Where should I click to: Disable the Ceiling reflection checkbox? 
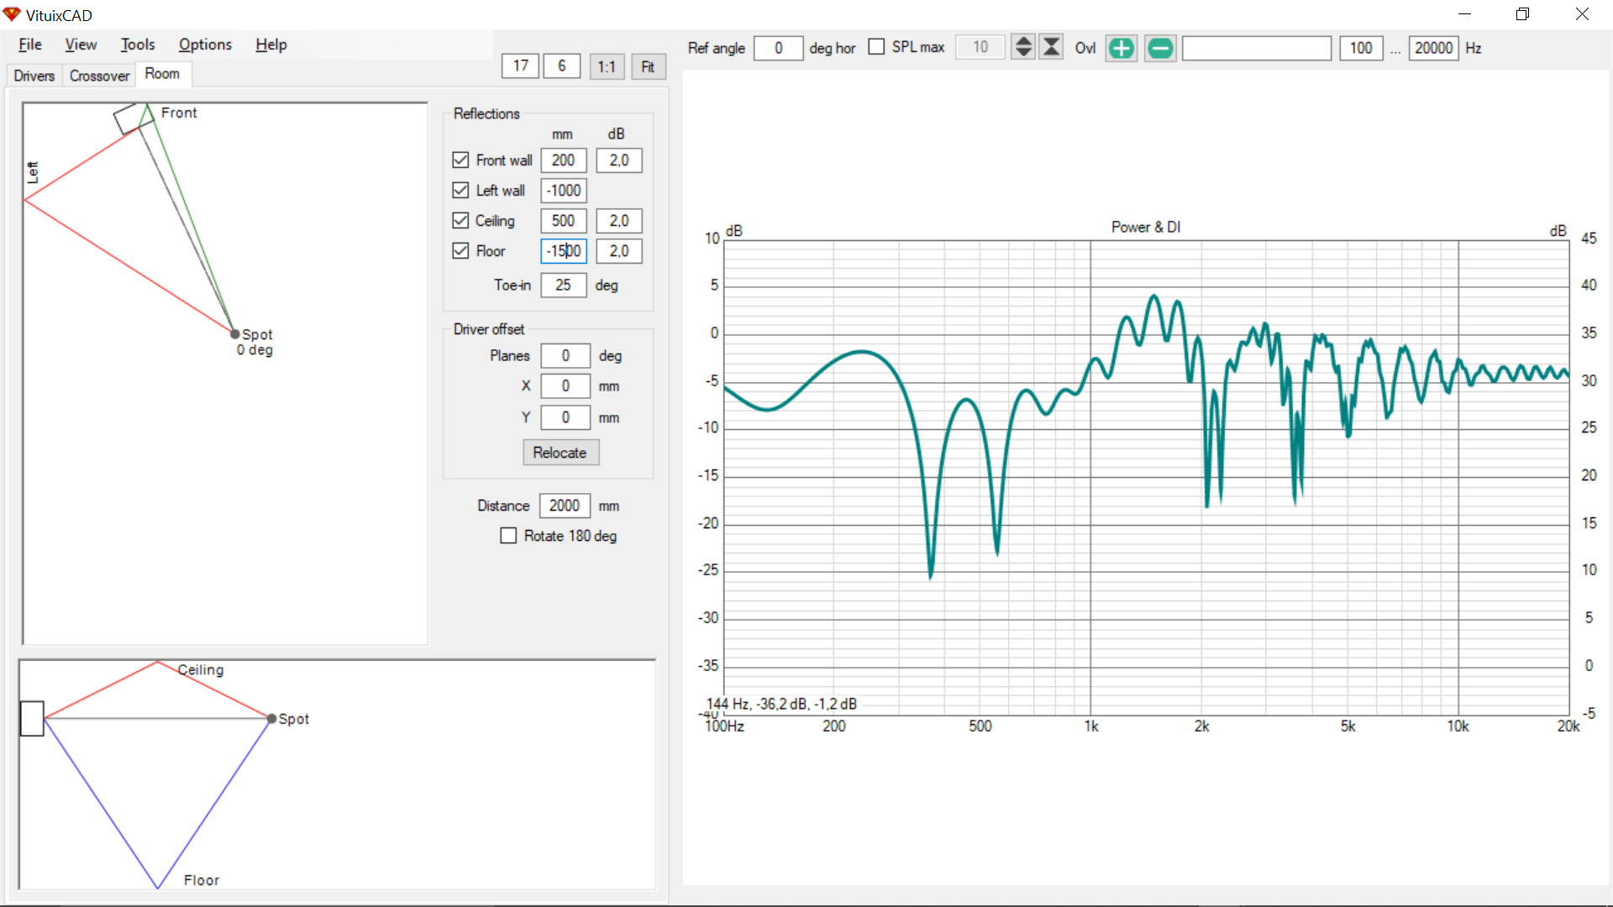pyautogui.click(x=460, y=220)
